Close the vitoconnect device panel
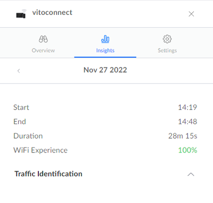213x203 pixels. (191, 14)
